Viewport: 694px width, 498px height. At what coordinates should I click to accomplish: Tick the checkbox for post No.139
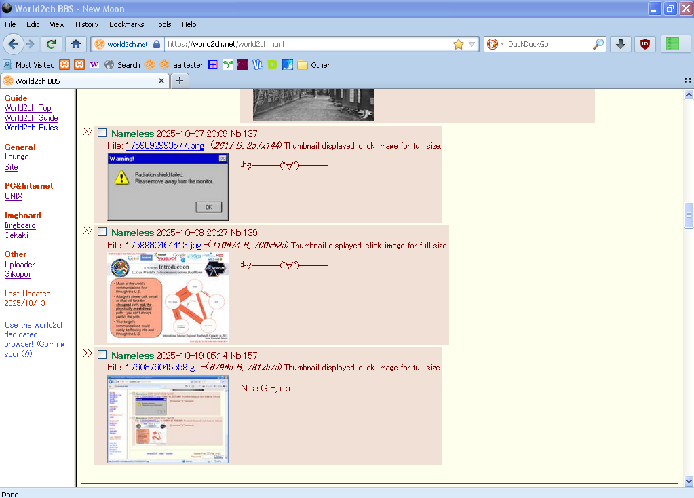(x=102, y=232)
